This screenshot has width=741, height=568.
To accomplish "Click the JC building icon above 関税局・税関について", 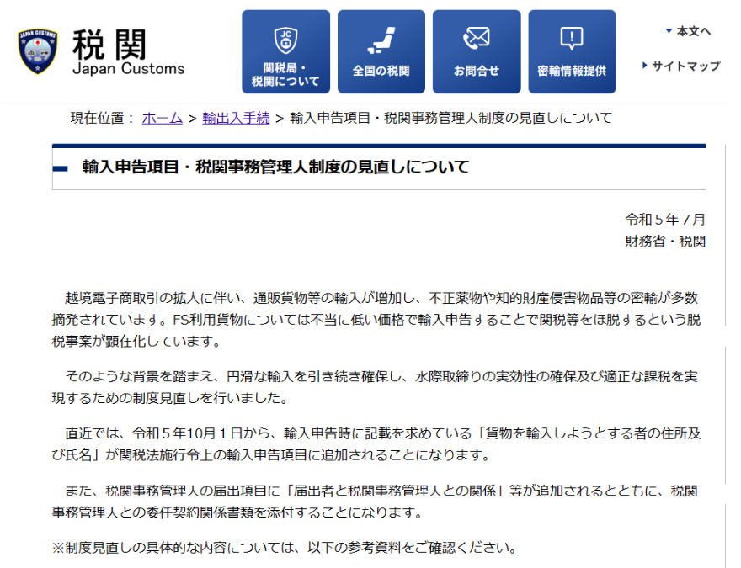I will coord(285,39).
